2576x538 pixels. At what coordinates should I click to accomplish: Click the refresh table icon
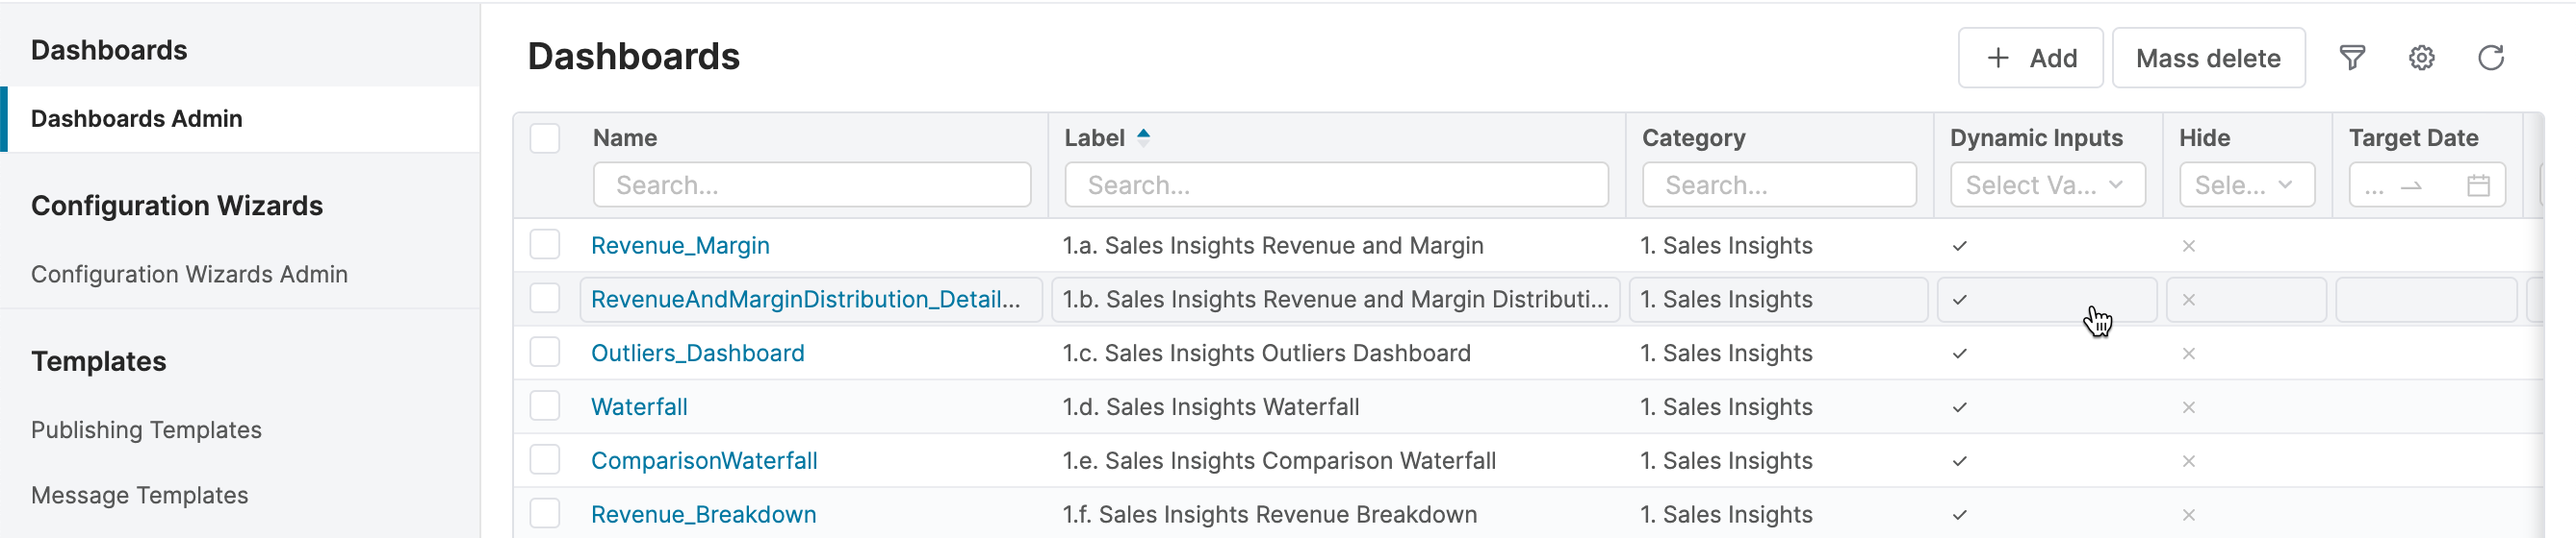coord(2490,58)
